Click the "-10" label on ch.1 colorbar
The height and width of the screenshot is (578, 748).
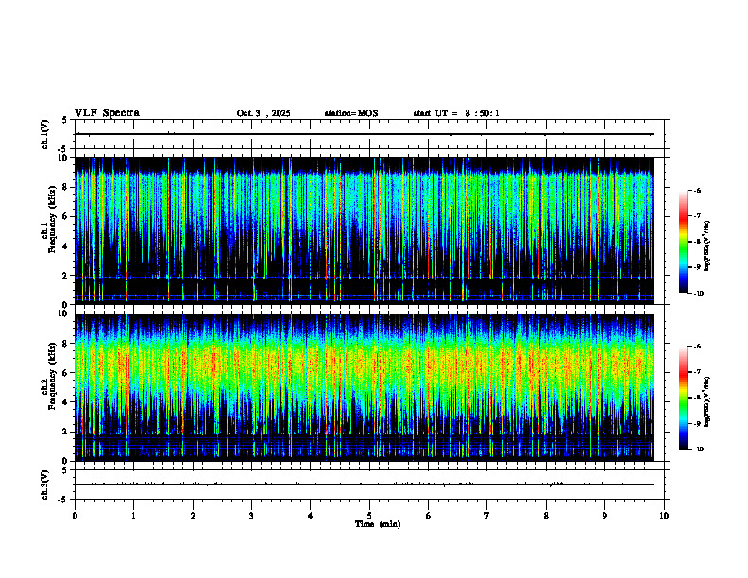tap(698, 294)
